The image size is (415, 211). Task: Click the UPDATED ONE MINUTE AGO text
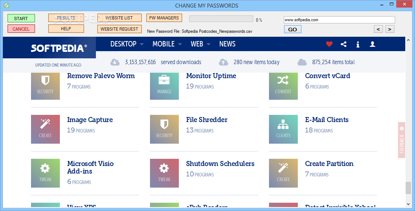tap(58, 65)
